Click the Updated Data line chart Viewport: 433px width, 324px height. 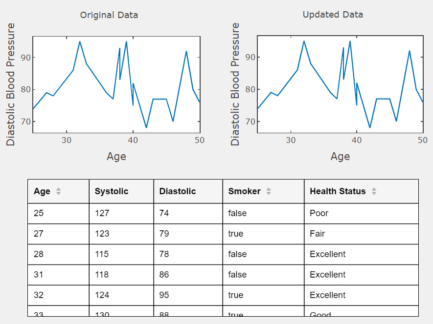340,84
